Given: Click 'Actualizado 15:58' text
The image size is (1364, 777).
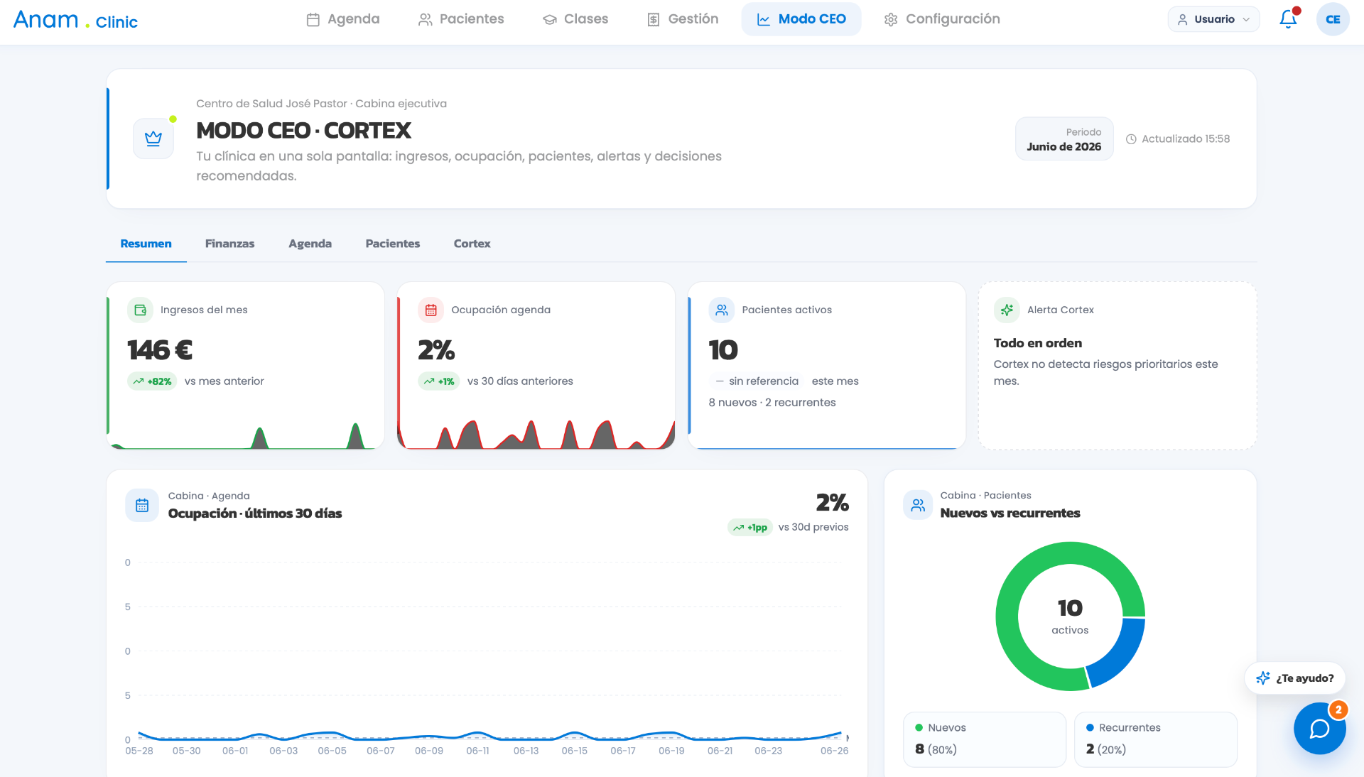Looking at the screenshot, I should (x=1185, y=139).
